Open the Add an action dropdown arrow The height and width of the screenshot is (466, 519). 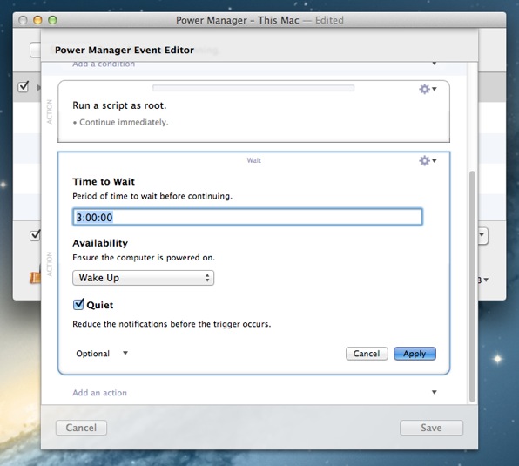(435, 392)
